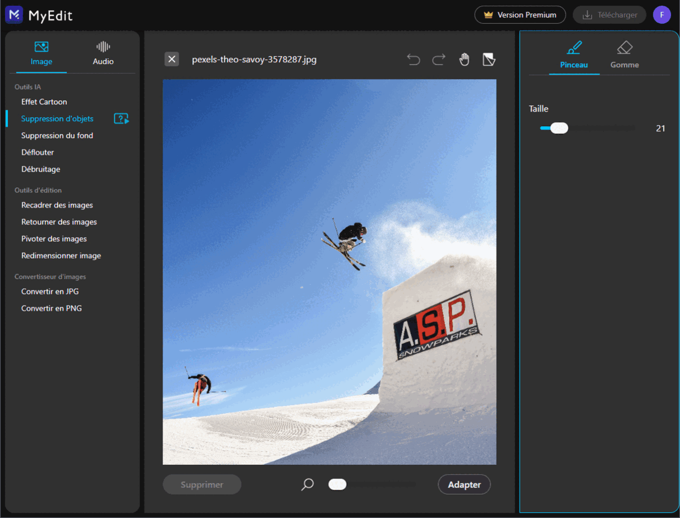Select Convertir en JPG
Image resolution: width=680 pixels, height=518 pixels.
point(50,292)
